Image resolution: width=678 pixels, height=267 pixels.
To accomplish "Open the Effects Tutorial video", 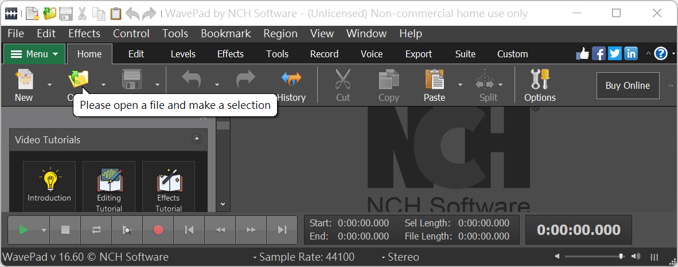I will [168, 187].
